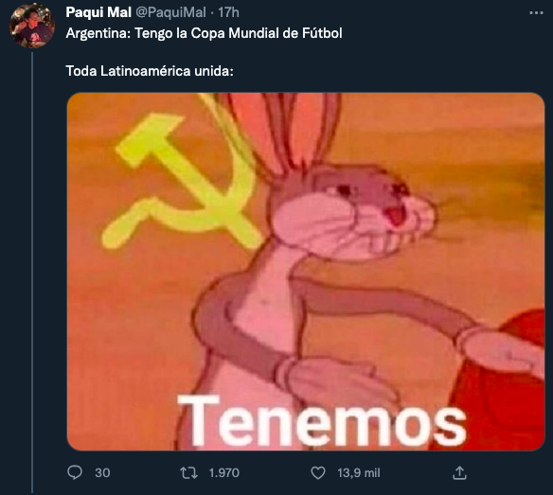
Task: Click the vertical thread line below avatar
Action: [32, 273]
